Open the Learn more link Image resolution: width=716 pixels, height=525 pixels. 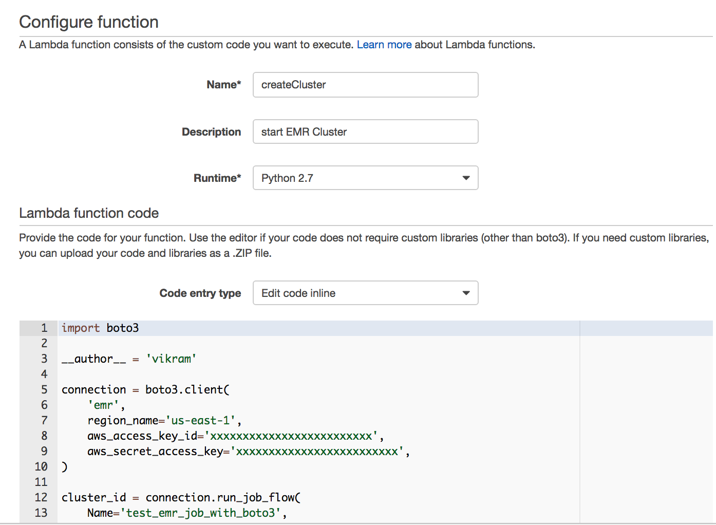(384, 45)
